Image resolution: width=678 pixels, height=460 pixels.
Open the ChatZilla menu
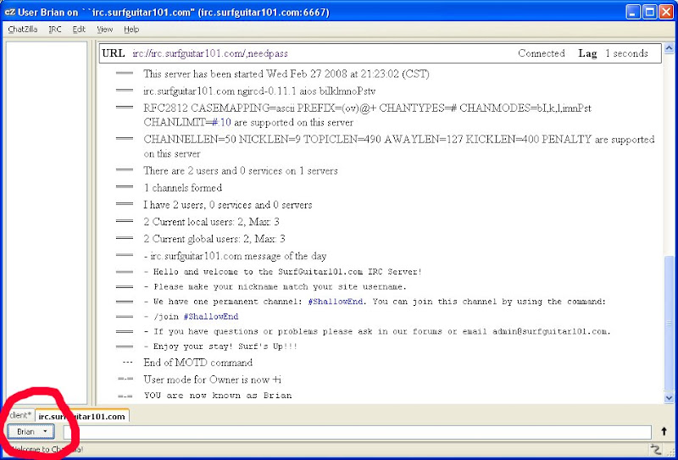(23, 29)
